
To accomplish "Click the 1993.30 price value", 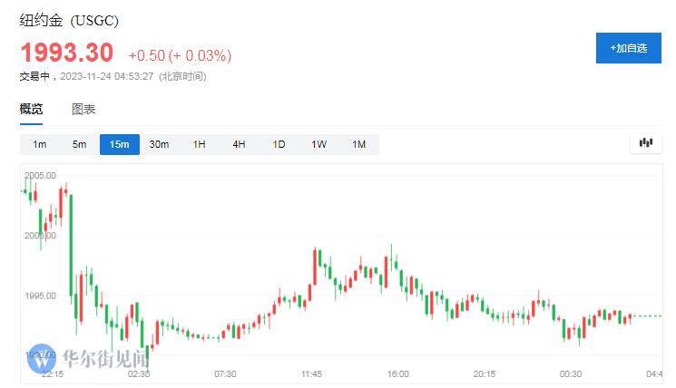I will coord(67,52).
